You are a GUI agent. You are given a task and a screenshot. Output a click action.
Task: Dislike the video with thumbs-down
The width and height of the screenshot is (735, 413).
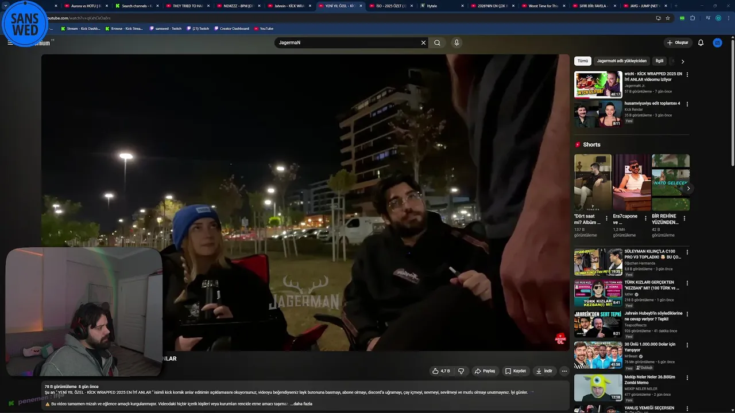pyautogui.click(x=461, y=371)
